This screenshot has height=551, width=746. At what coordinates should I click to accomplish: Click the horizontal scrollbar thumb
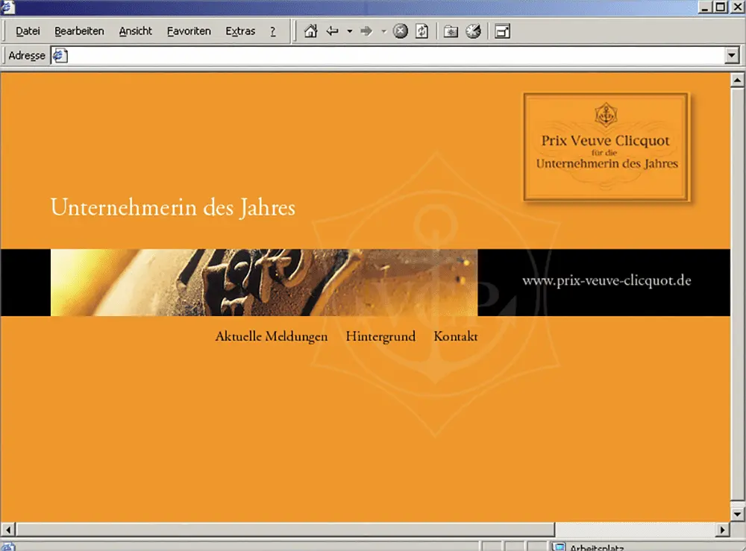[x=286, y=529]
